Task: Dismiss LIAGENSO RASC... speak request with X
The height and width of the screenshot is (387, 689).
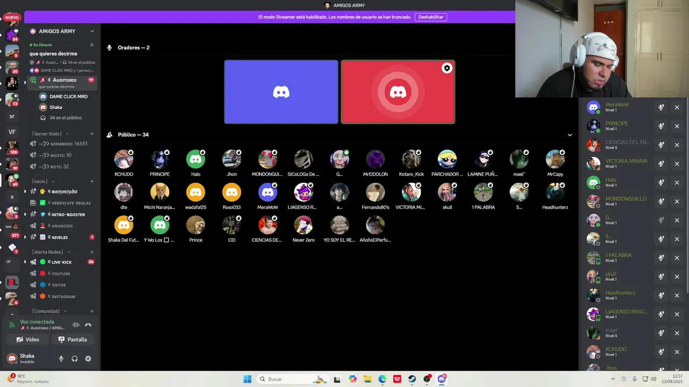Action: [x=677, y=314]
